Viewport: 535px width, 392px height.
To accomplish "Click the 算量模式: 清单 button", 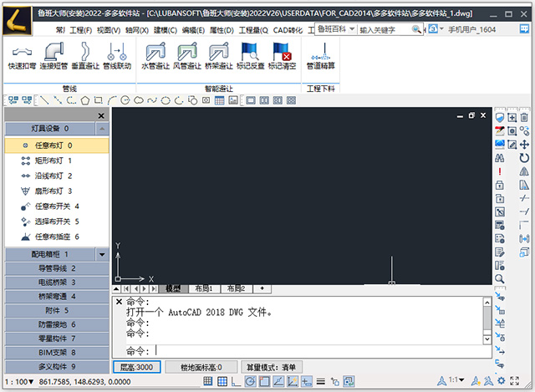I will pos(271,367).
